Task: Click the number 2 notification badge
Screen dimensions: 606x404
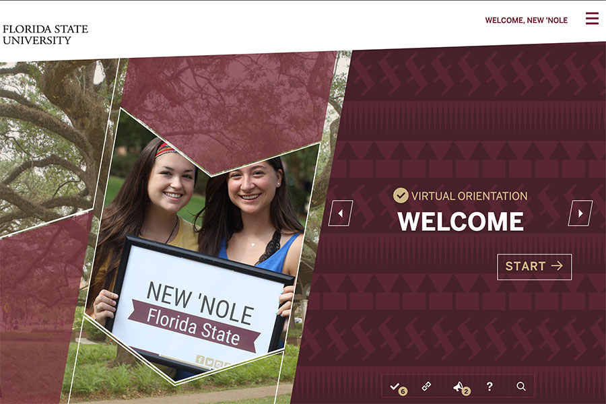Action: coord(467,391)
